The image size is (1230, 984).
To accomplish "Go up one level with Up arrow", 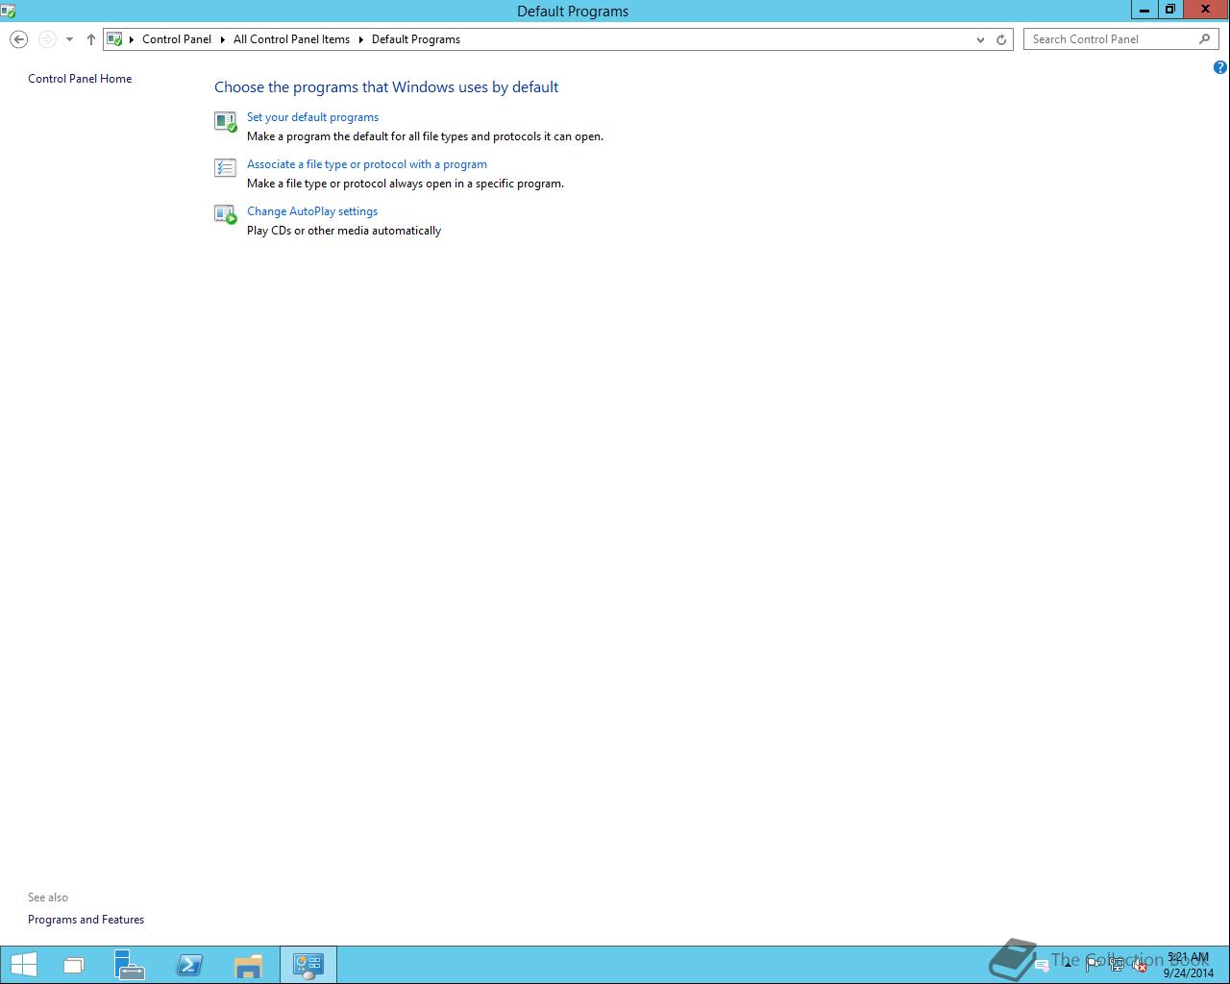I will click(91, 39).
